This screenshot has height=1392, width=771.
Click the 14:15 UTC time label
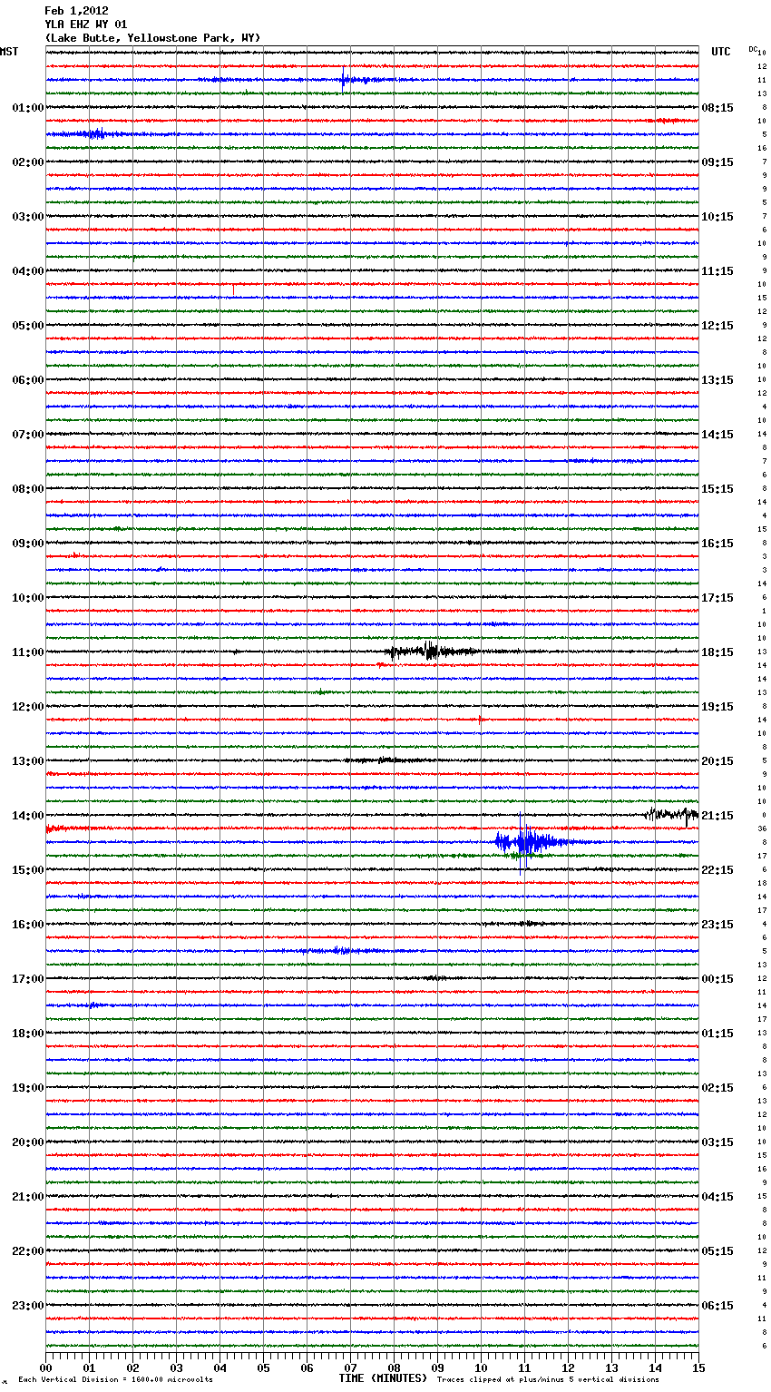click(x=717, y=435)
